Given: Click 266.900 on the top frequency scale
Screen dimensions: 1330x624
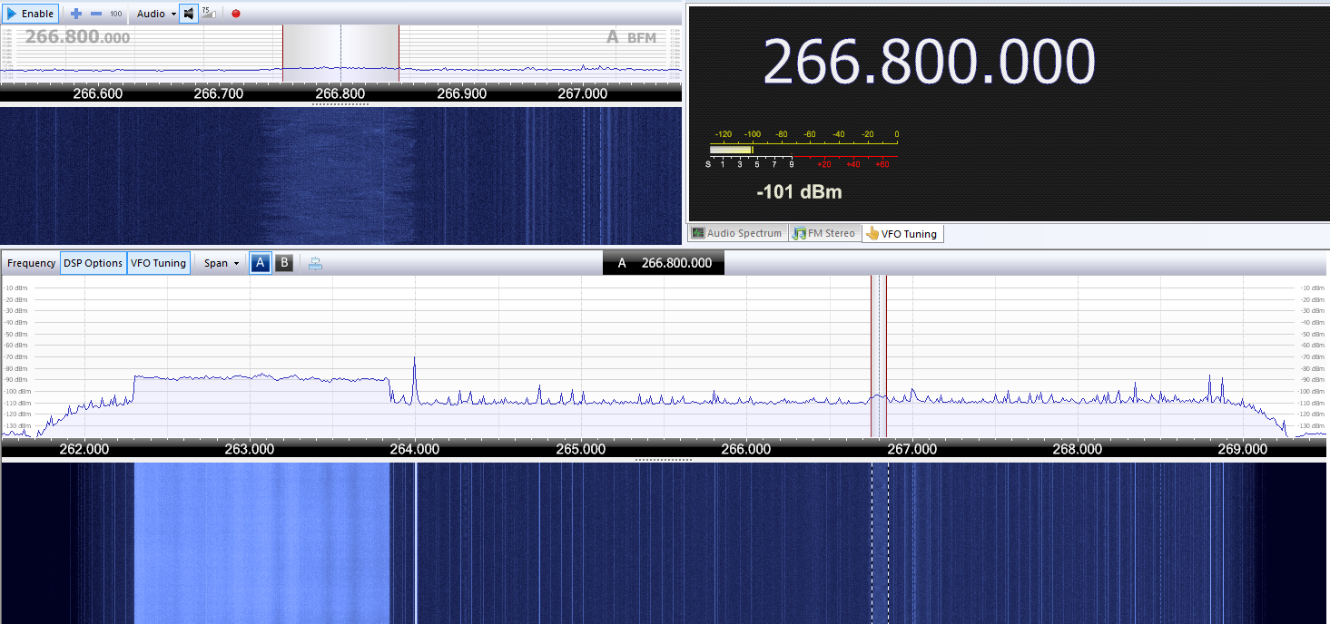Looking at the screenshot, I should pos(461,93).
